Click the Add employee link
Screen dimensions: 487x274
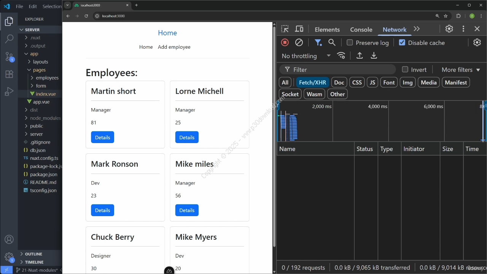pos(174,47)
